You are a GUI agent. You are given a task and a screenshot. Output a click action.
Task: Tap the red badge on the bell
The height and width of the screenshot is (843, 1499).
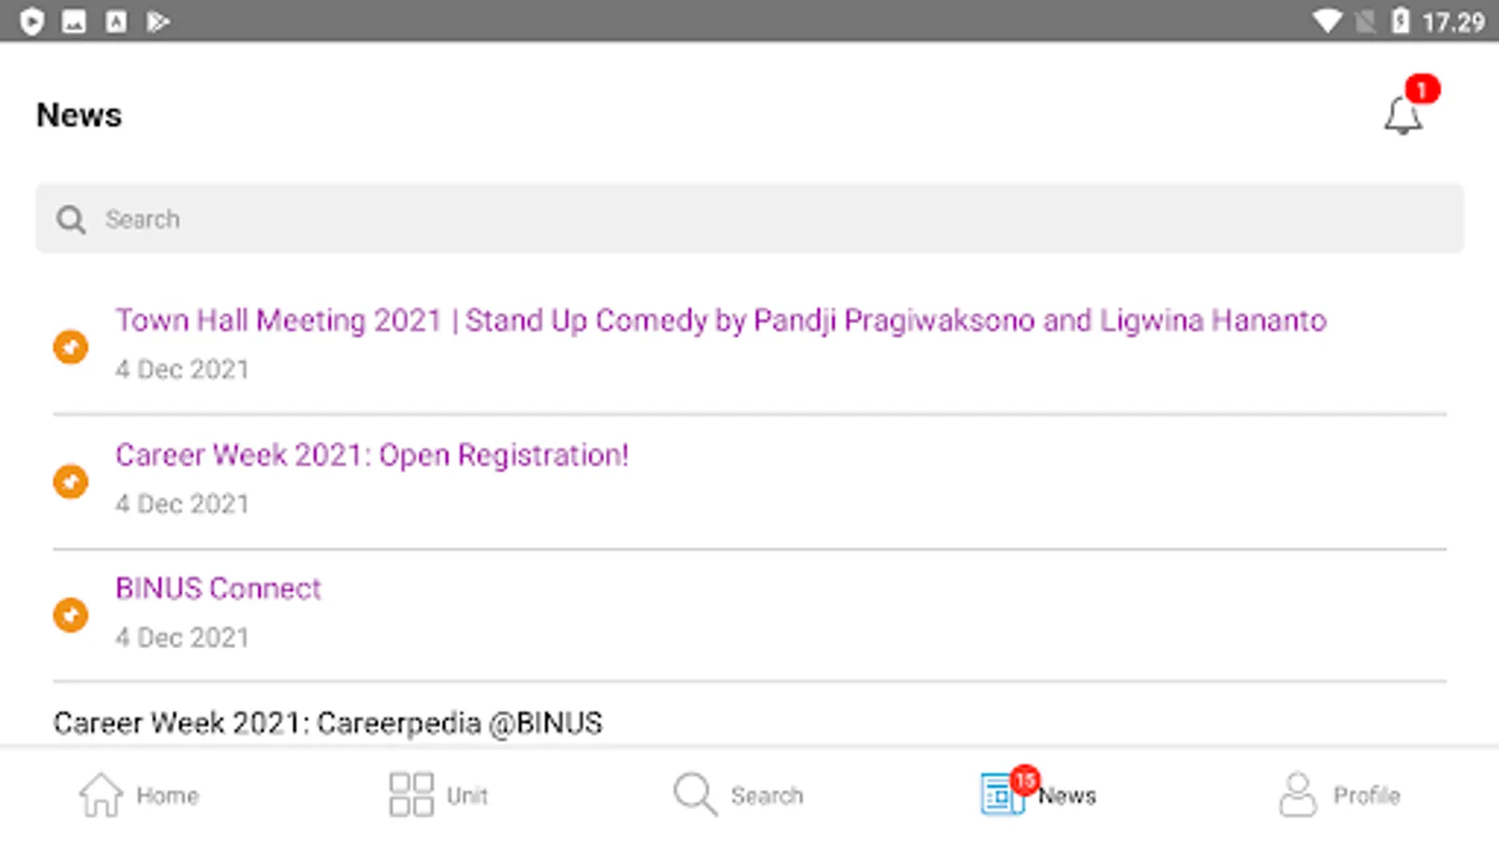click(1422, 89)
